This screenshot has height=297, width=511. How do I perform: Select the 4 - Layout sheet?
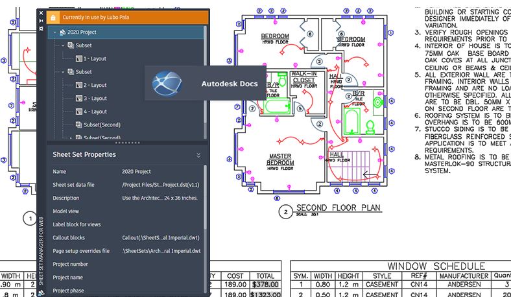pos(95,112)
